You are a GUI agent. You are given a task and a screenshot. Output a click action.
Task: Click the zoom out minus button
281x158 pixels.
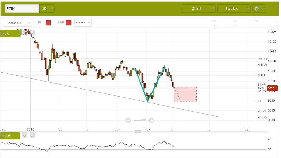point(128,120)
